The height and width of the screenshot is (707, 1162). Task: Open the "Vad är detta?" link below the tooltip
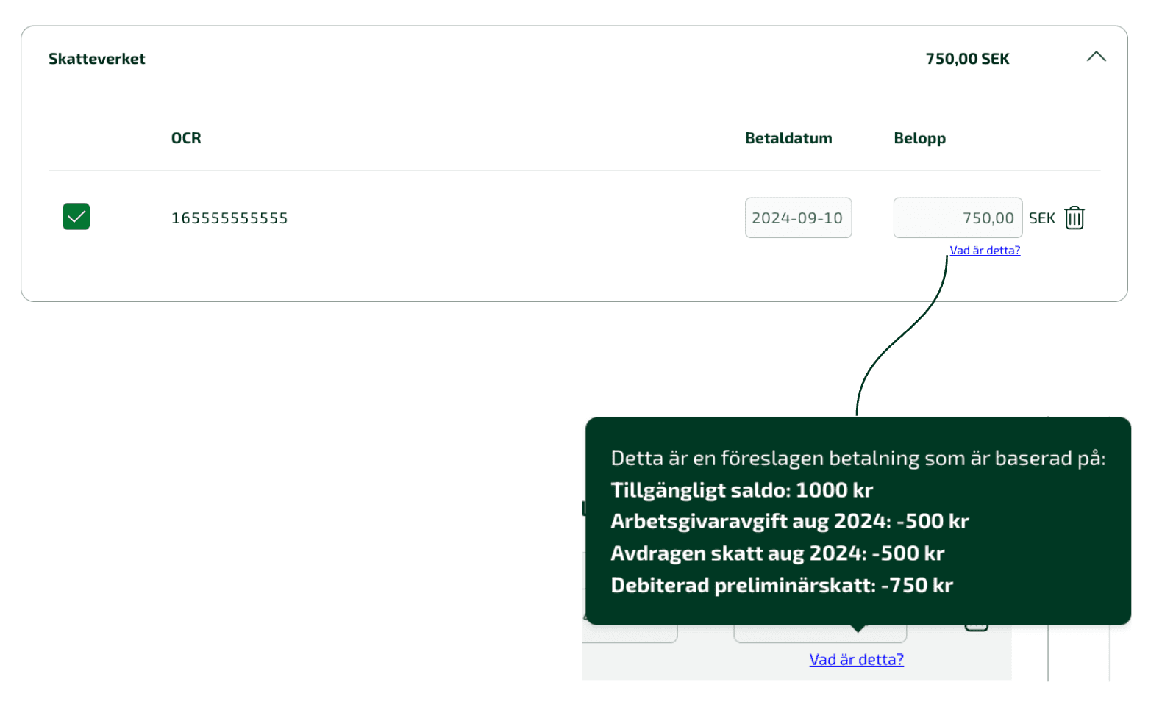pos(856,660)
